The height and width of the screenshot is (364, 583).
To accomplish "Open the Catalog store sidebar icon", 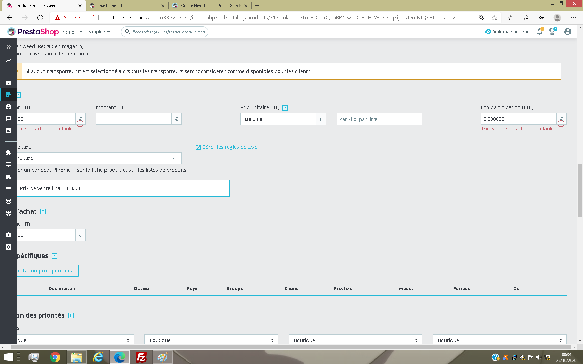I will [x=8, y=95].
